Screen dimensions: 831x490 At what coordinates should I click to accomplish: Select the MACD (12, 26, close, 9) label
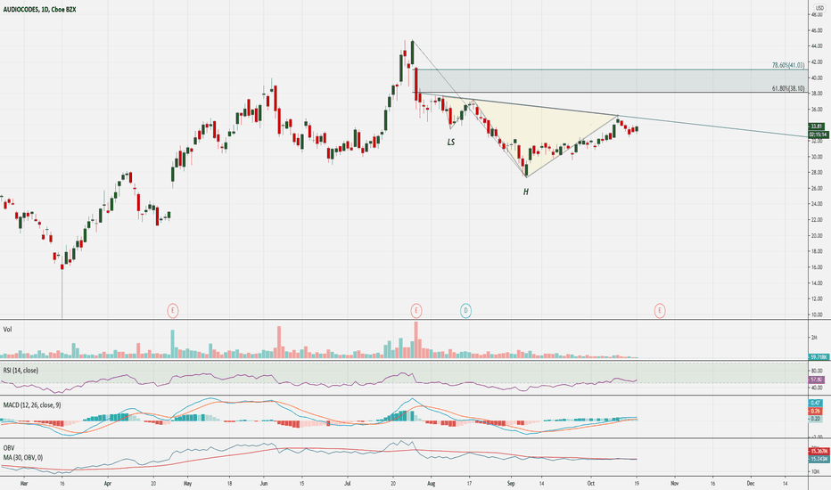click(x=32, y=404)
